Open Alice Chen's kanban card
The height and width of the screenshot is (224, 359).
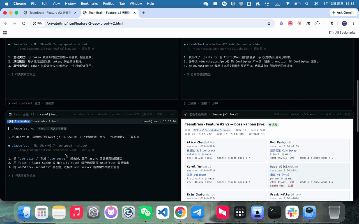coord(225,150)
